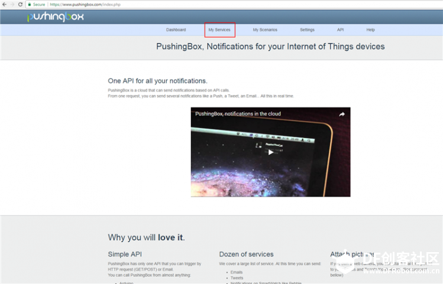The image size is (443, 284).
Task: Click the main page title 'PushingBox, Notifications for your Internet of Things devices'
Action: (x=270, y=47)
